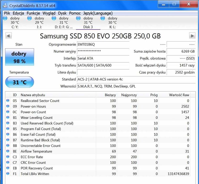Viewport: 199px width, 184px height.
Task: Click the previous disk arrow button
Action: [8, 36]
